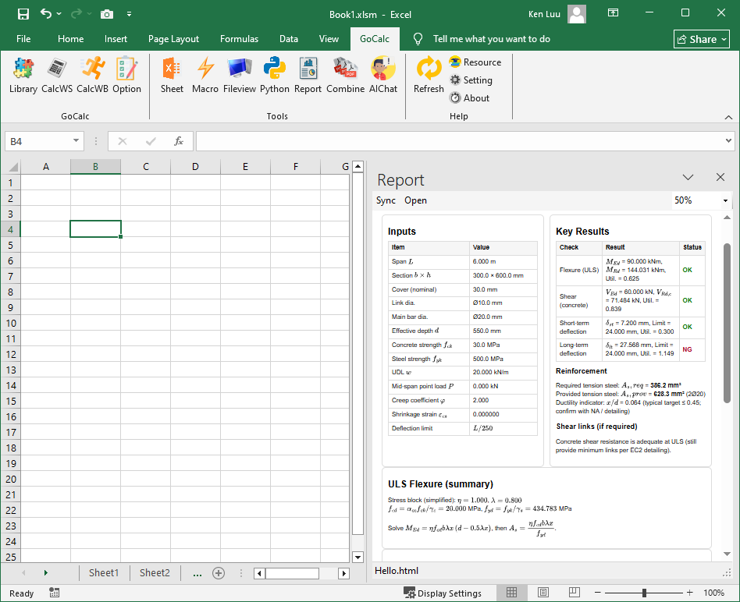Open Display Settings in status bar

[443, 593]
